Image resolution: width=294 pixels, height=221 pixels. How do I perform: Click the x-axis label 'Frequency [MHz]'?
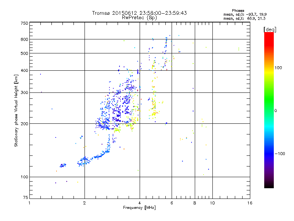click(x=139, y=208)
